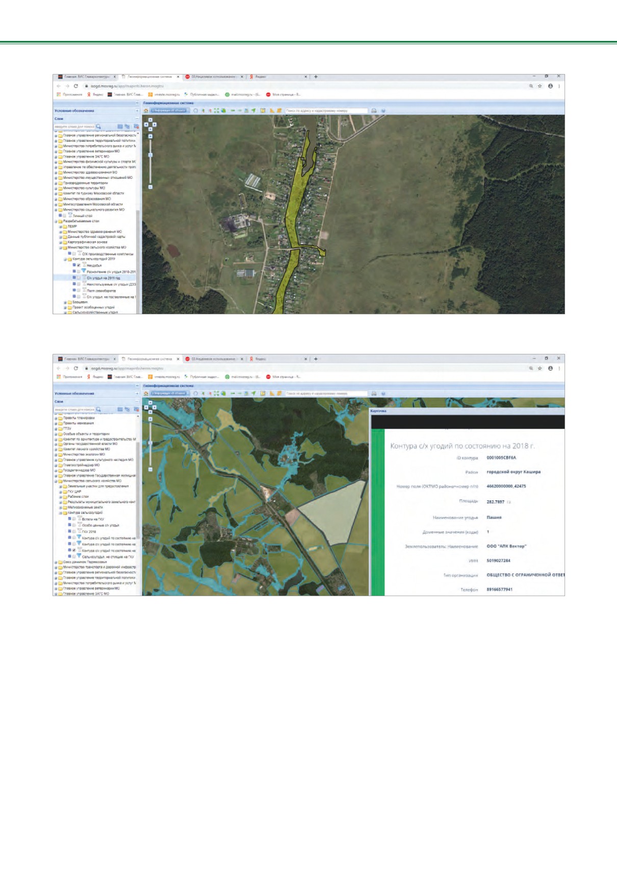This screenshot has width=617, height=873.
Task: Click the zoom-out minus button on the lower window's map
Action: [x=150, y=469]
